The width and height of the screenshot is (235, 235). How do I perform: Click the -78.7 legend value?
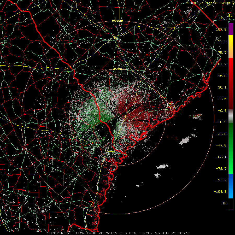pos(221,169)
